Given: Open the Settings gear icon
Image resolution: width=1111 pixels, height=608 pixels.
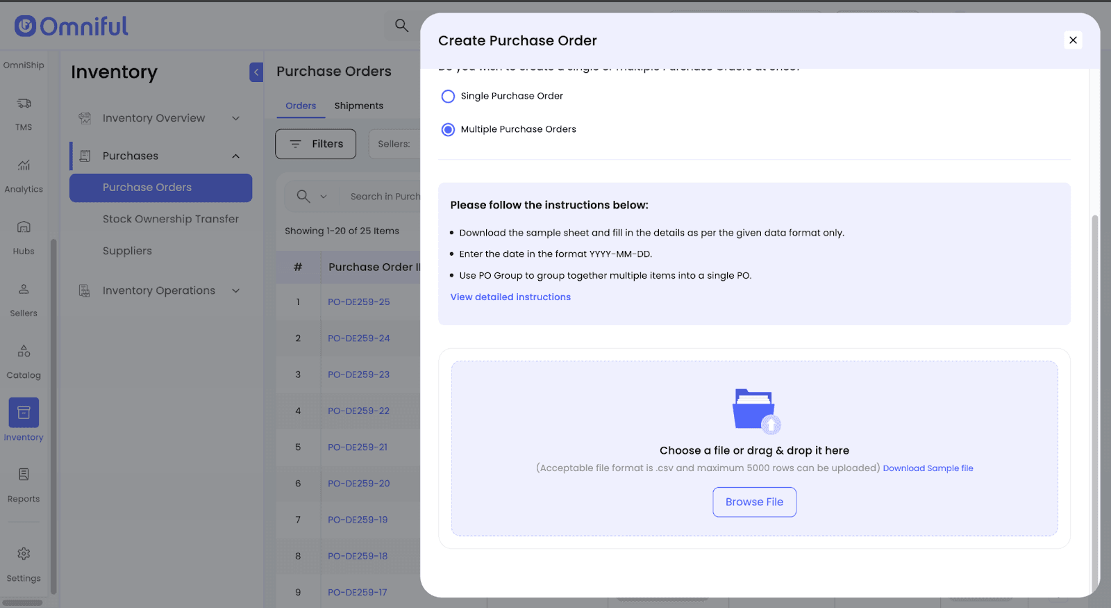Looking at the screenshot, I should 24,554.
